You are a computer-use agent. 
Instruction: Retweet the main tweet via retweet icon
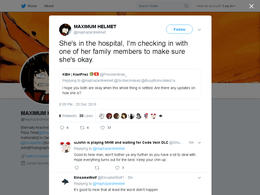point(82,128)
